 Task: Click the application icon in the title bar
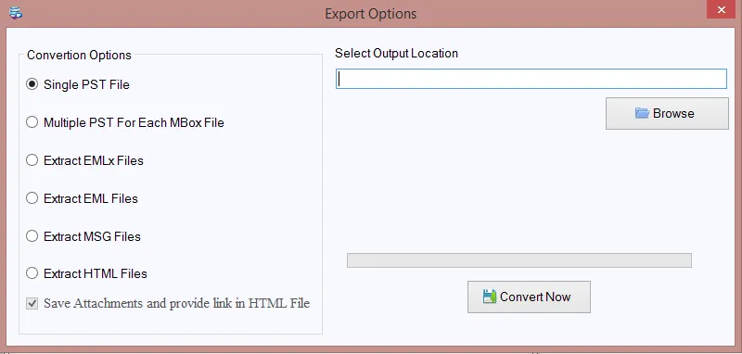[x=16, y=13]
